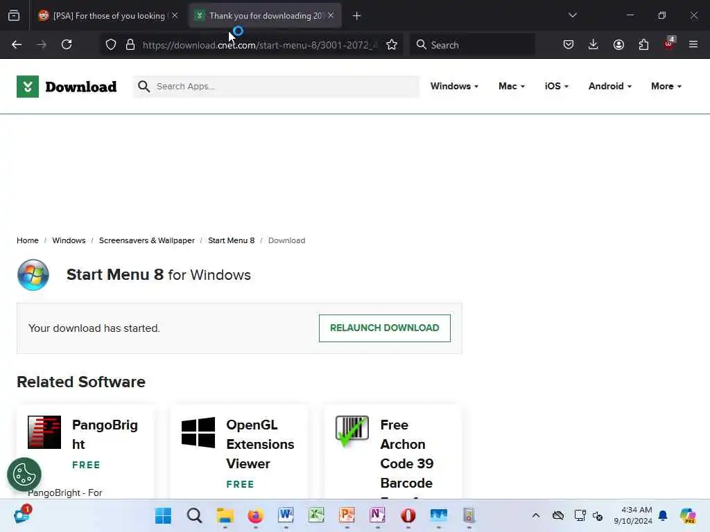
Task: Launch Excel from the taskbar
Action: click(x=316, y=515)
